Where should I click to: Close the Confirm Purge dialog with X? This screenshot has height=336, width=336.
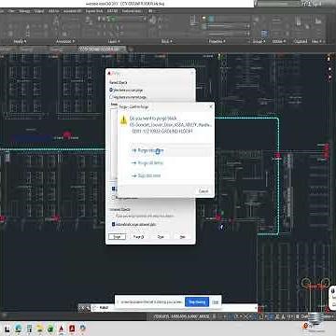click(x=211, y=106)
